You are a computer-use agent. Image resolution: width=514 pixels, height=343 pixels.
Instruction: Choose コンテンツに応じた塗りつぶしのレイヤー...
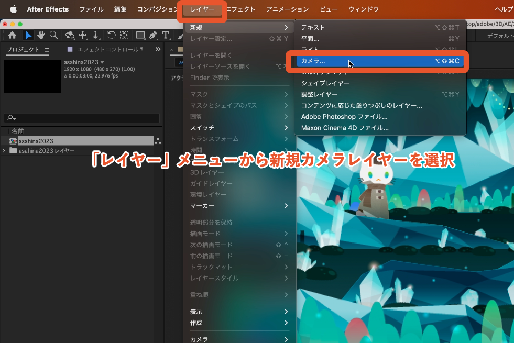coord(380,105)
